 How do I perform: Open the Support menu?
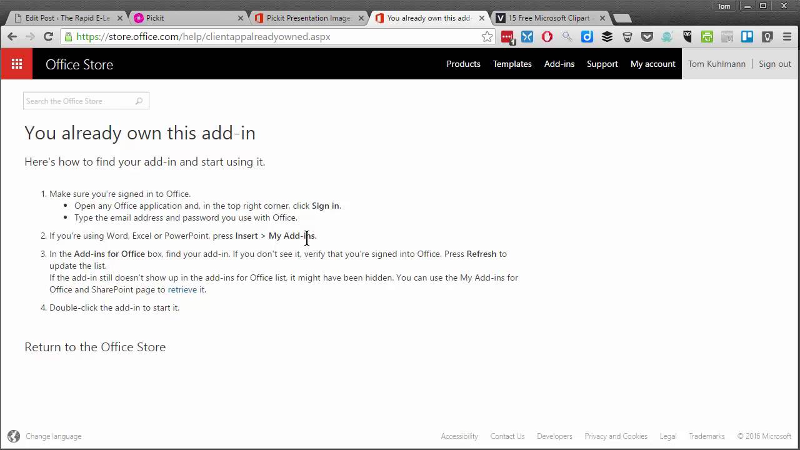[602, 64]
